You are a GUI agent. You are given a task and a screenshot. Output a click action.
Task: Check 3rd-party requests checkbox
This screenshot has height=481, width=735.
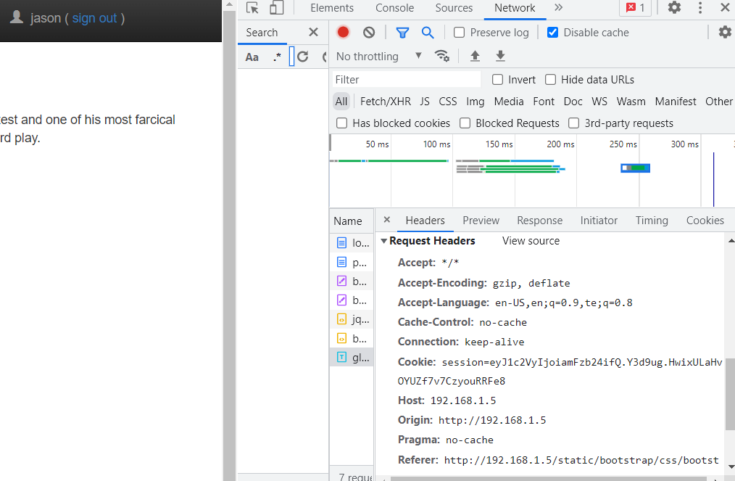click(574, 123)
